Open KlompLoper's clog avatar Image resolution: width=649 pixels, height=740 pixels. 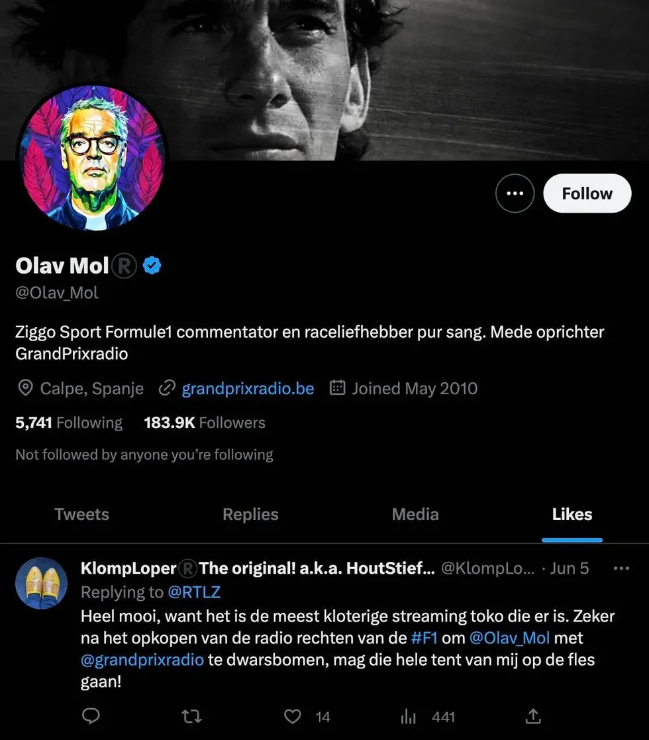[x=42, y=583]
